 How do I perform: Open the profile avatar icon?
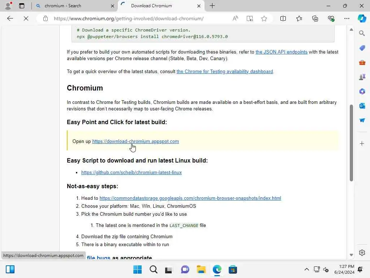pyautogui.click(x=8, y=6)
